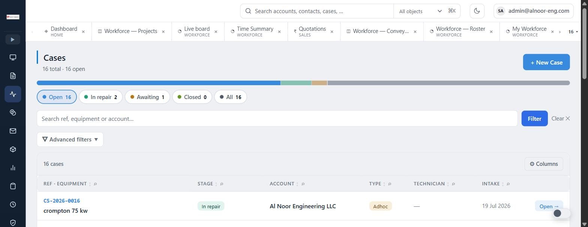Open case link CS-2026-0016
This screenshot has width=588, height=227.
point(61,201)
